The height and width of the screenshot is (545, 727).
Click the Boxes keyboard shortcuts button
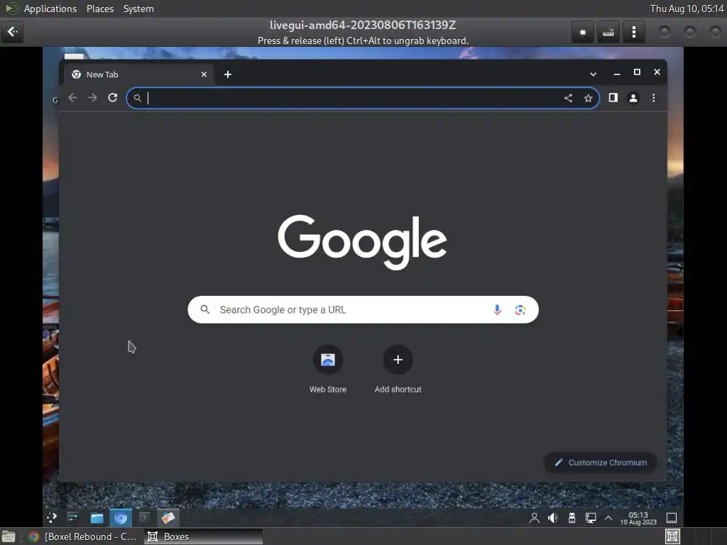pos(608,33)
